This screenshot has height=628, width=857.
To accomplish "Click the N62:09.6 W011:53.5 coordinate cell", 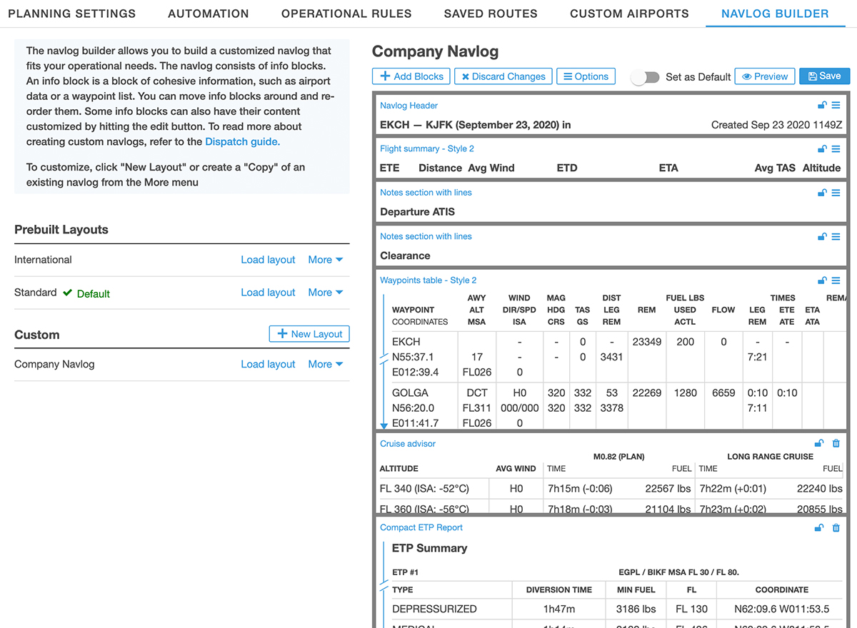I will (781, 609).
